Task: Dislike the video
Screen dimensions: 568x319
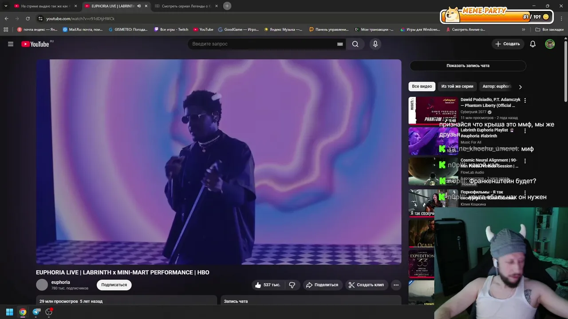Action: 292,285
